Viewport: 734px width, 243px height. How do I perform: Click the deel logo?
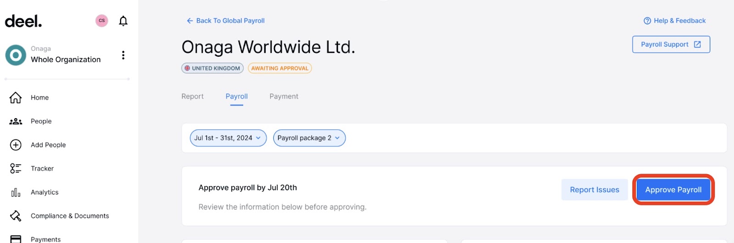tap(23, 21)
